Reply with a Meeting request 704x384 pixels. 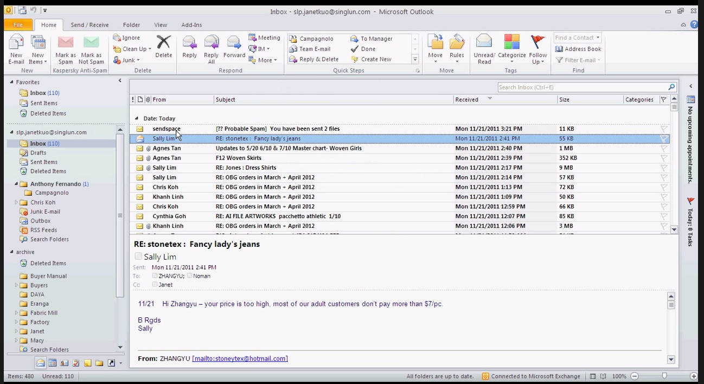[x=264, y=37]
